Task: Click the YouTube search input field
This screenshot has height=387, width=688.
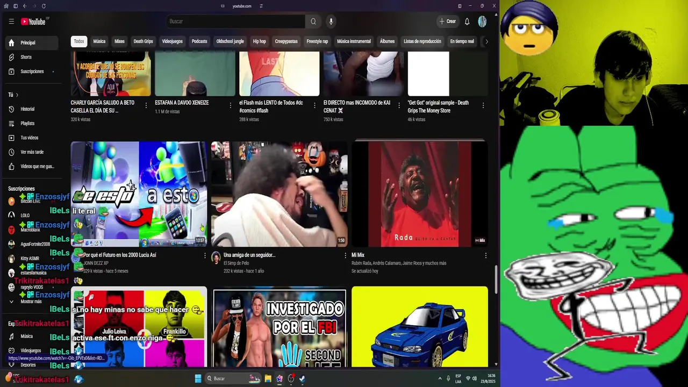Action: (x=236, y=21)
